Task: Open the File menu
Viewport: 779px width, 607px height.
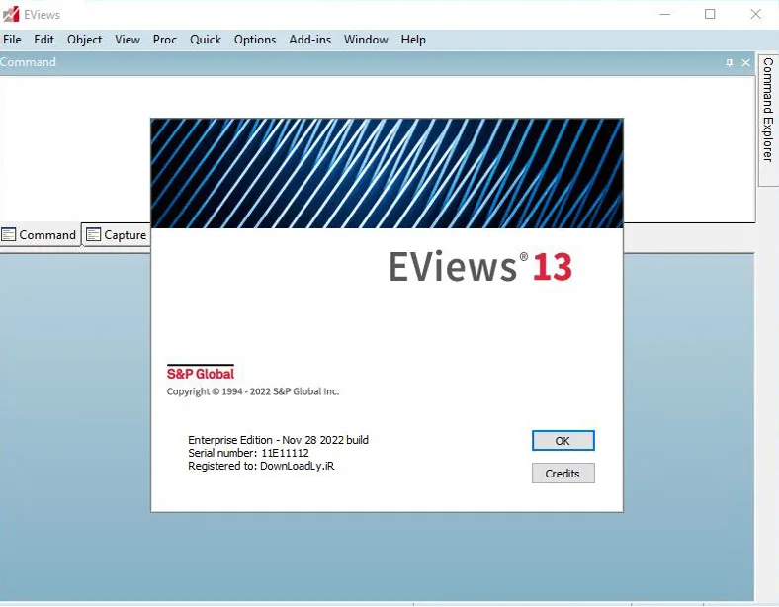Action: 12,40
